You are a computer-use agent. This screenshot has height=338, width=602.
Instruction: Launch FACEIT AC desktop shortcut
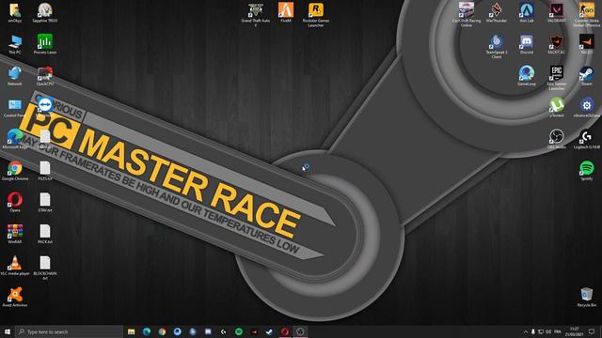click(x=556, y=44)
